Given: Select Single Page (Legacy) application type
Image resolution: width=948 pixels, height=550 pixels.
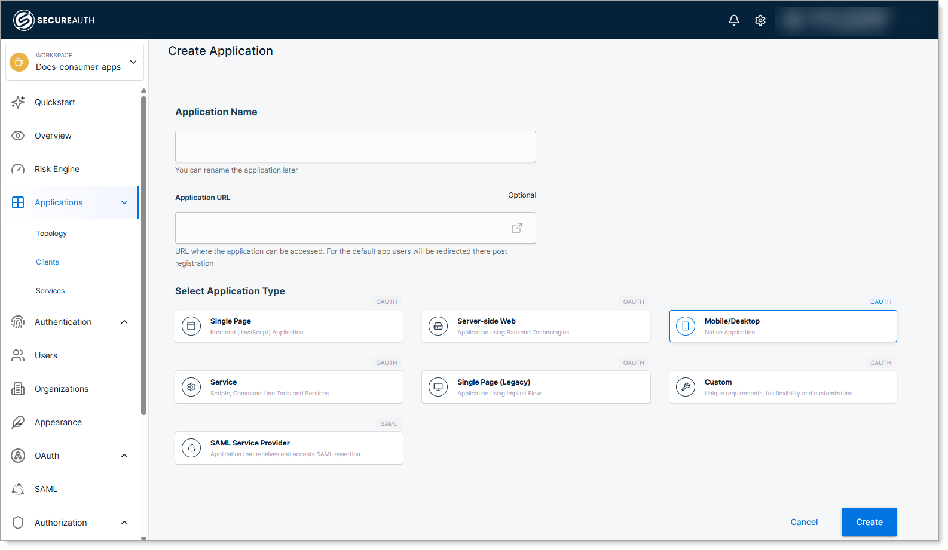Looking at the screenshot, I should pos(536,387).
